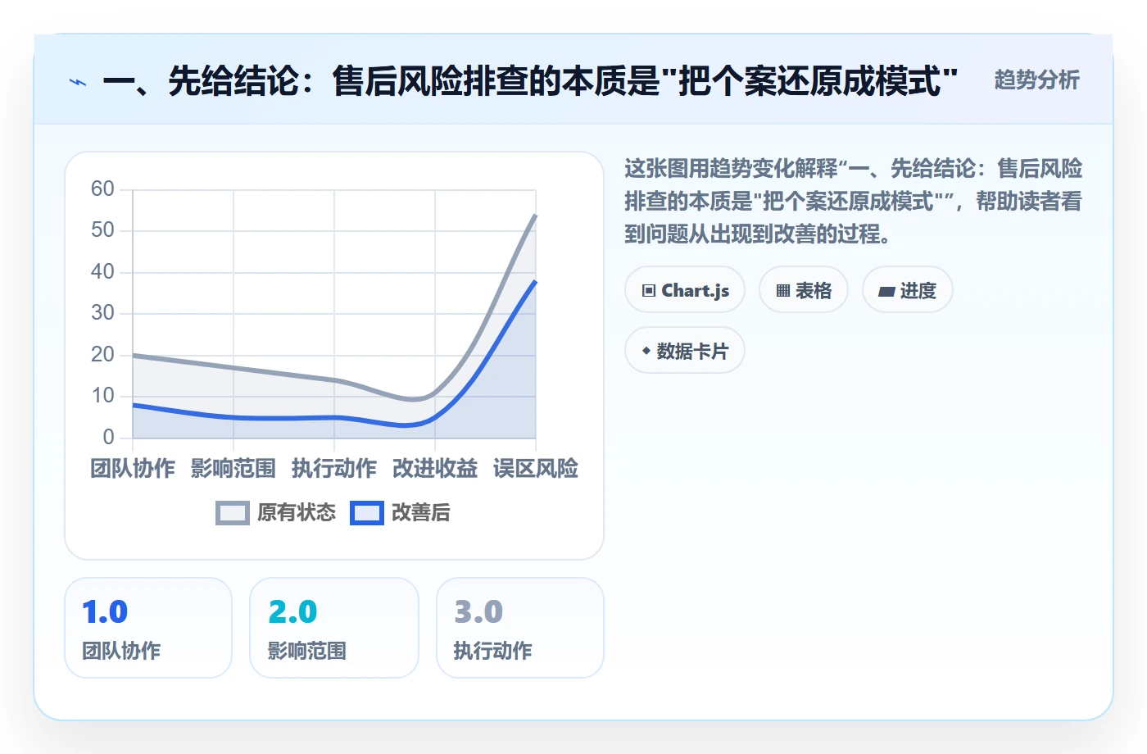Viewport: 1147px width, 754px height.
Task: Click the y-axis value 30
Action: [x=102, y=313]
